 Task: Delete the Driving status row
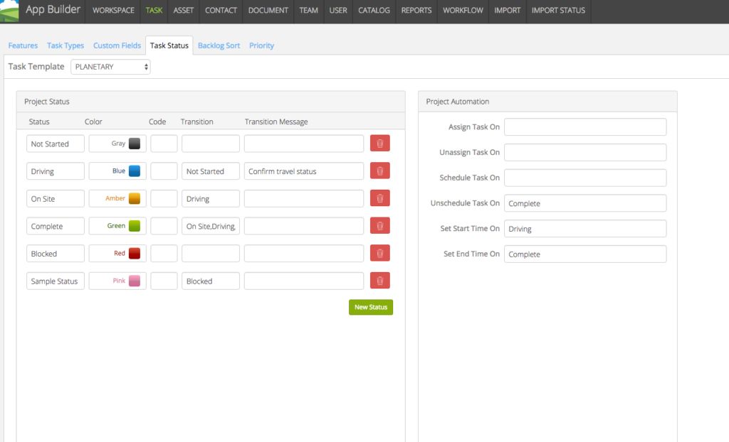click(x=380, y=171)
